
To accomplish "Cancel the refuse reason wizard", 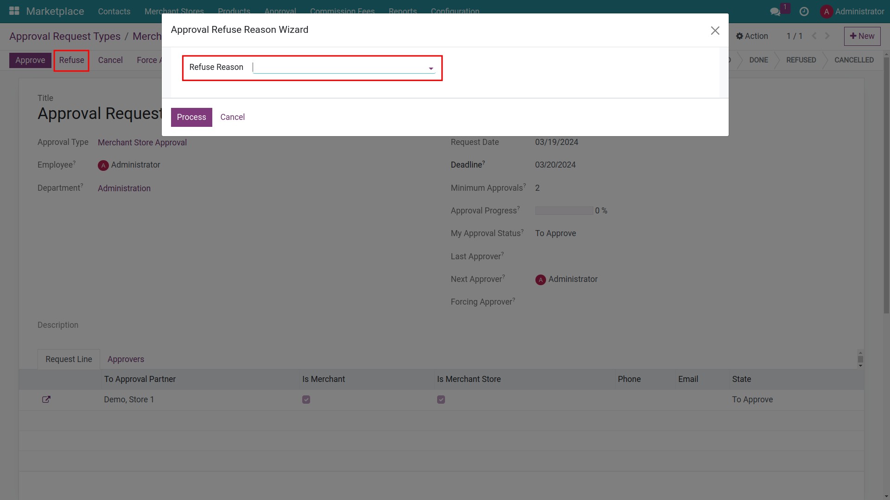I will (x=232, y=117).
